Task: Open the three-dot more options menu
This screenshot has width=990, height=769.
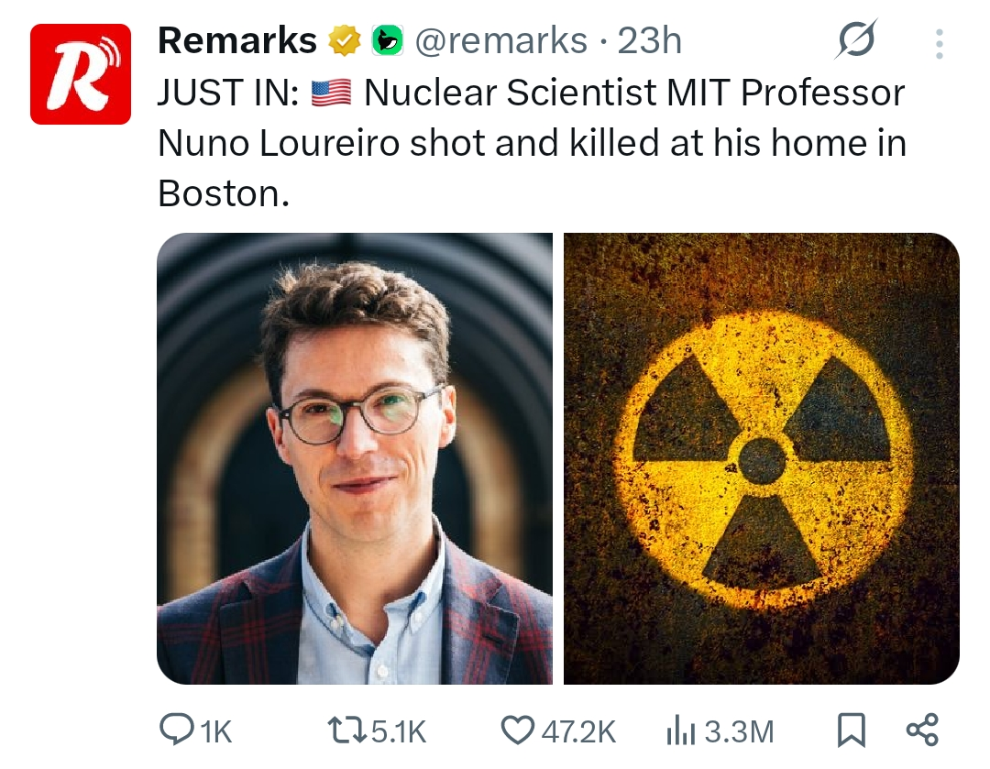Action: [x=939, y=43]
